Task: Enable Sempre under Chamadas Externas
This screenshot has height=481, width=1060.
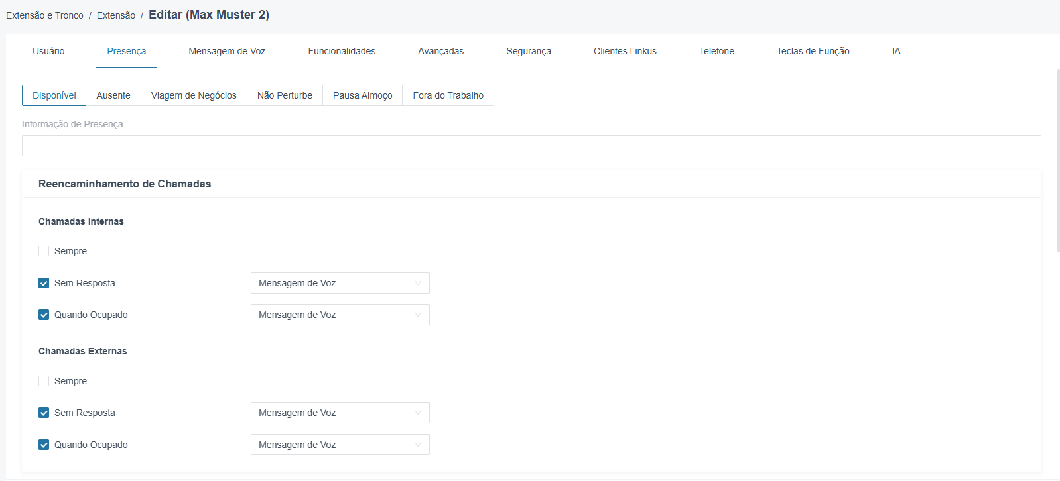Action: 44,381
